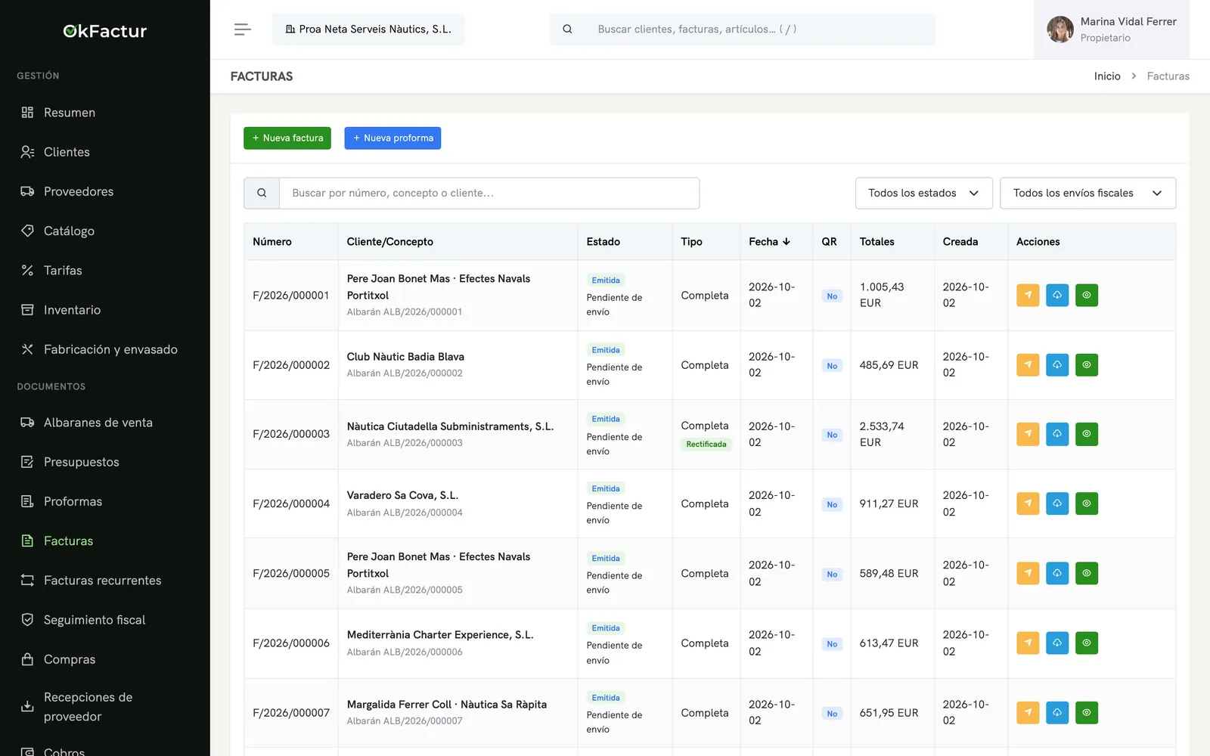The image size is (1210, 756).
Task: Click the orange send icon for F/2026/000001
Action: 1028,295
